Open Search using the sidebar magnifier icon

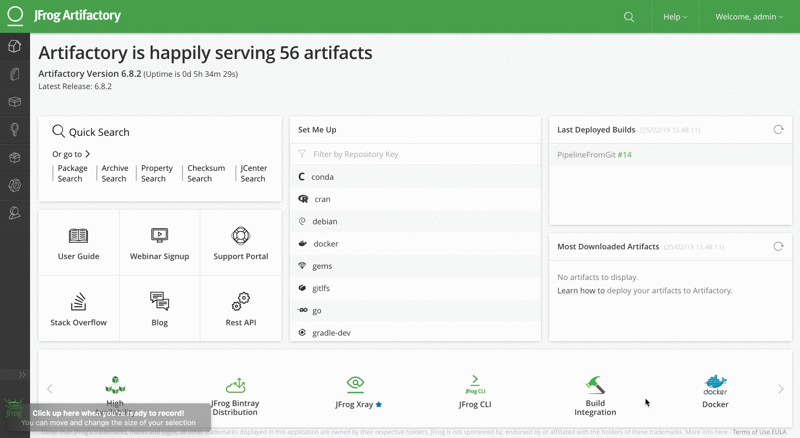[15, 130]
